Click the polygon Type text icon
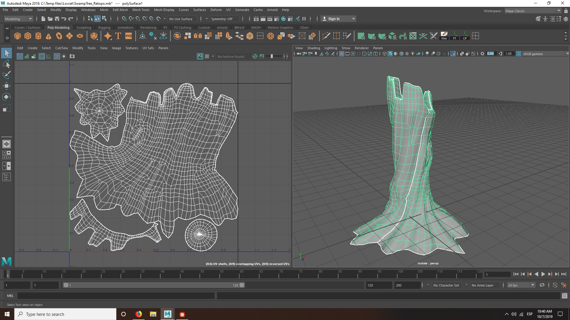570x320 pixels. point(118,36)
